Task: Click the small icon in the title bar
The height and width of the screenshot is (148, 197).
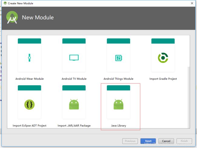Action: (x=5, y=3)
